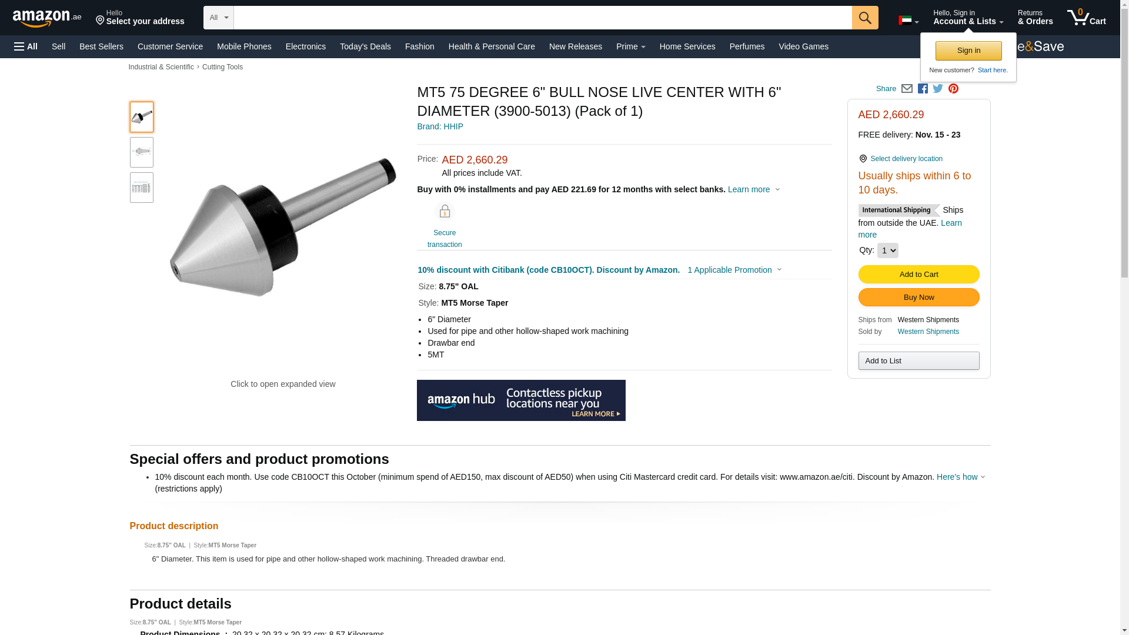Open the Western Shipments seller link
The height and width of the screenshot is (635, 1129).
click(928, 332)
